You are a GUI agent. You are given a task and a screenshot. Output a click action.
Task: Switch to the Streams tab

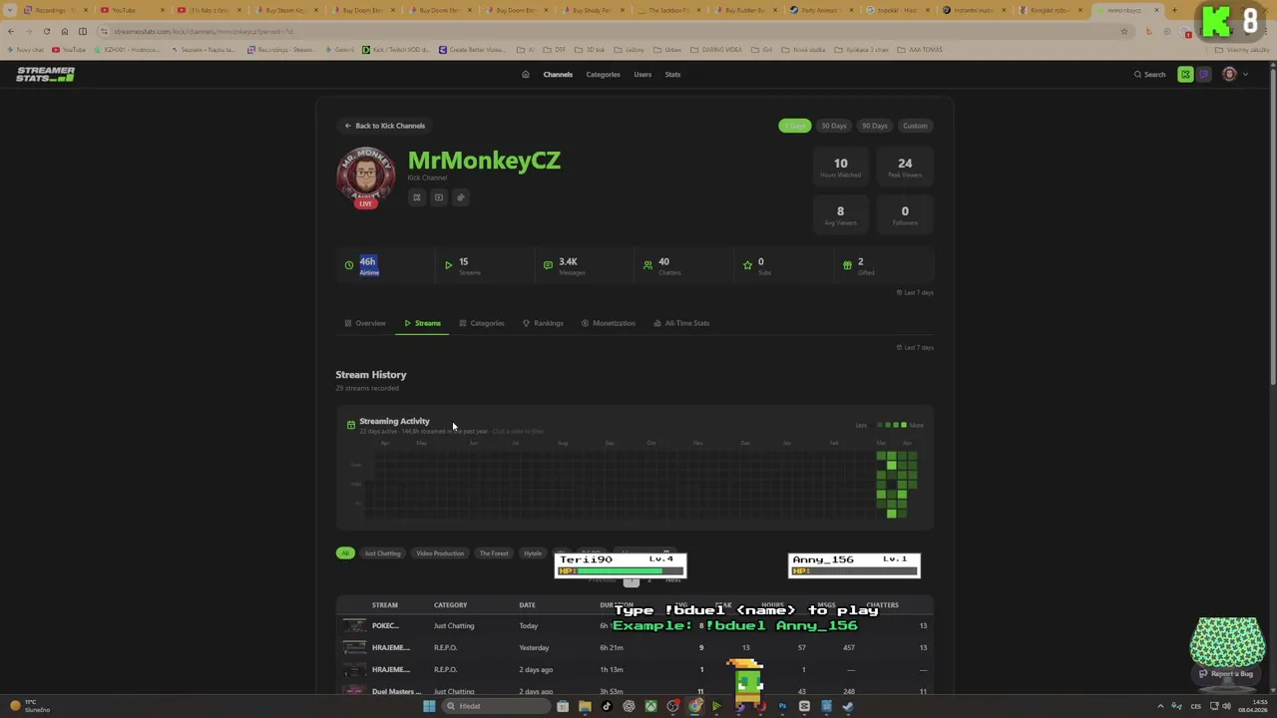423,323
